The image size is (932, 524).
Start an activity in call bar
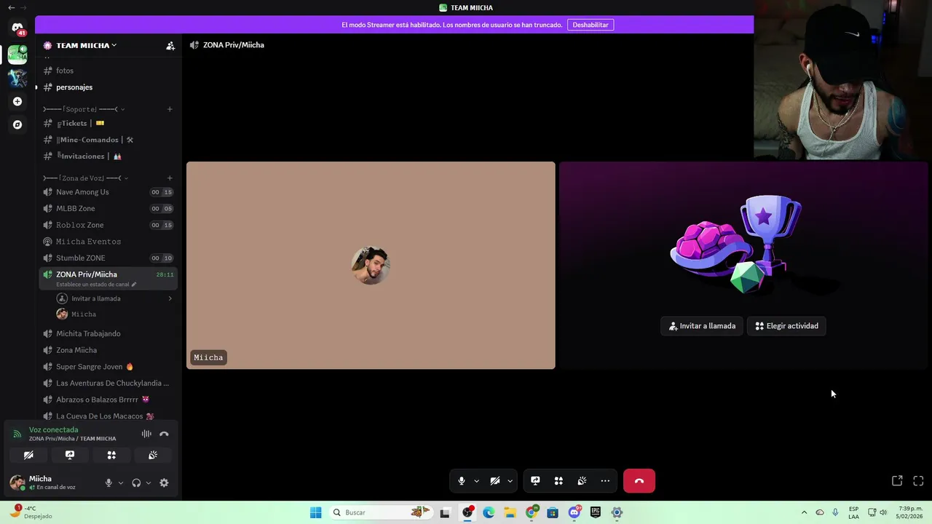click(558, 481)
